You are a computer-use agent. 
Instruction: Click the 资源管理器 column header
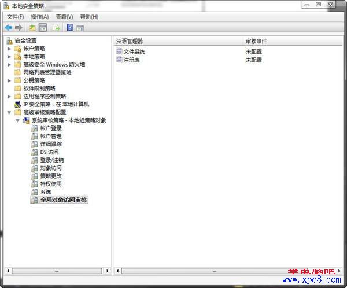pos(130,41)
